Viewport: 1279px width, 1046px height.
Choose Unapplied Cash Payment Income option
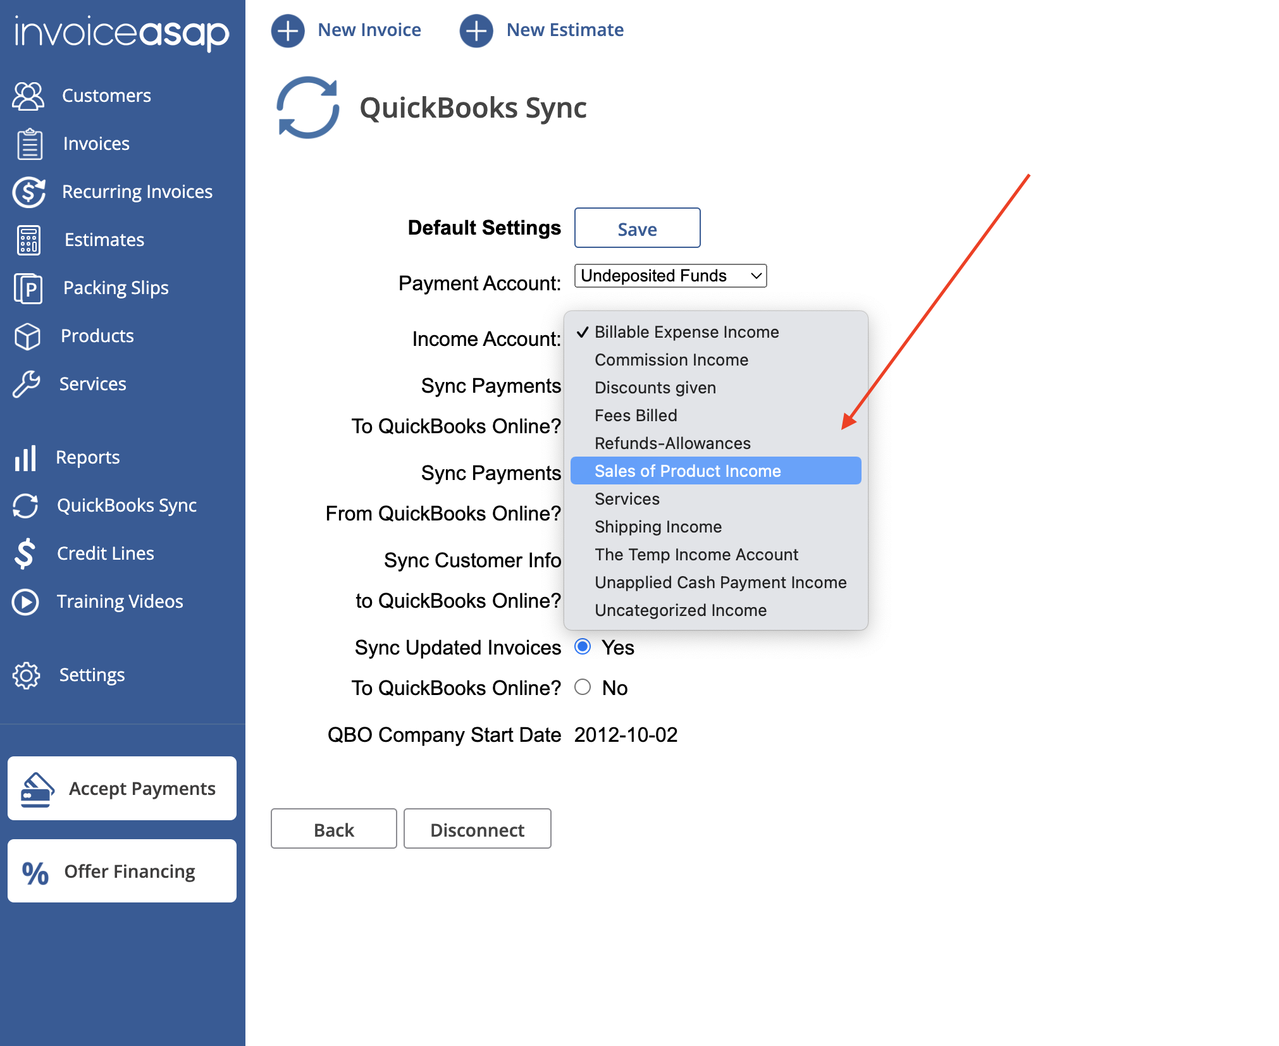[715, 582]
